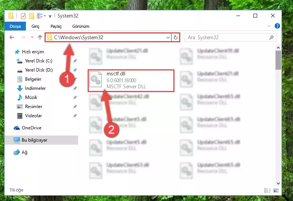Open Müzik folder in sidebar
293x201 pixels.
31,97
